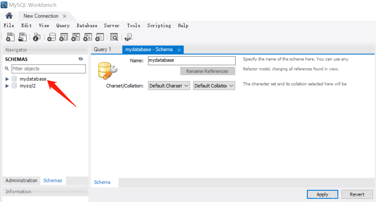Close the New Connection tab

click(65, 16)
